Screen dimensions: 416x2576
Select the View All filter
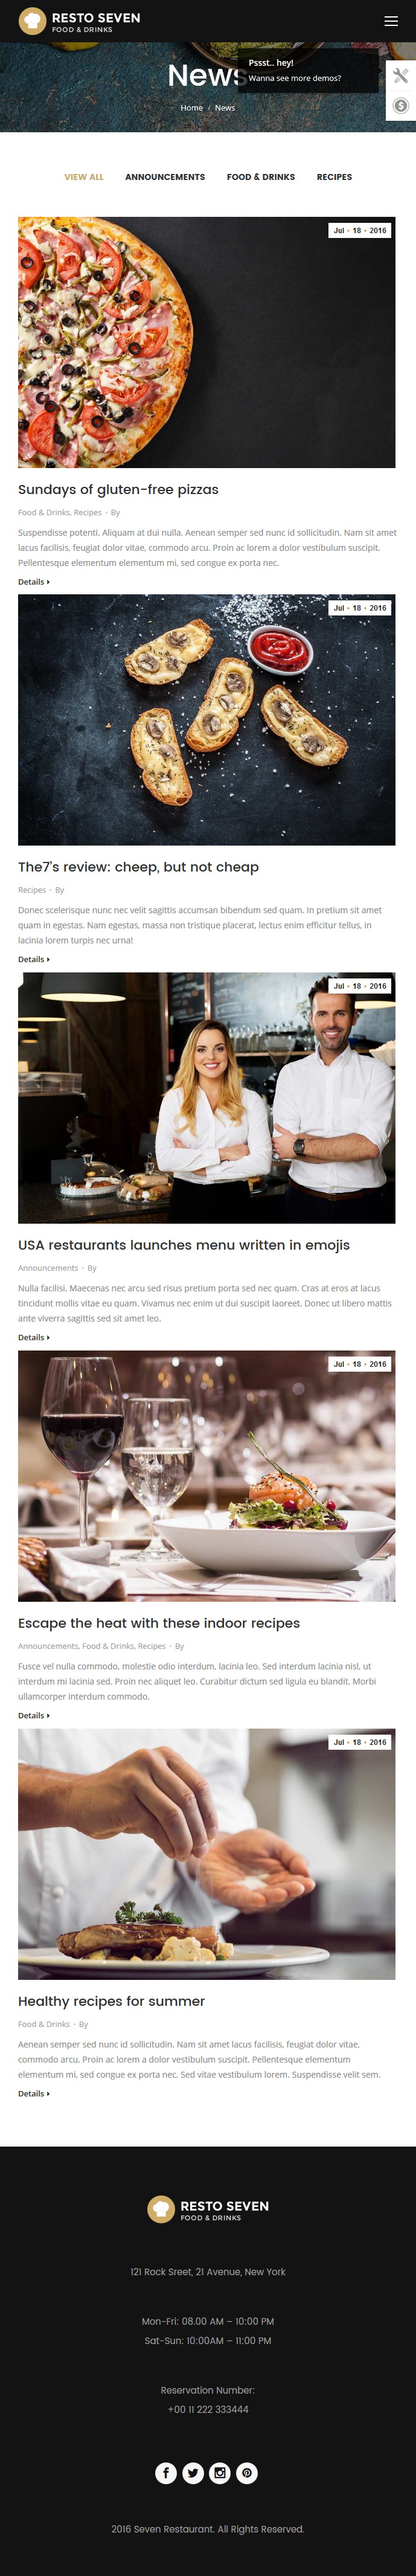[x=84, y=177]
